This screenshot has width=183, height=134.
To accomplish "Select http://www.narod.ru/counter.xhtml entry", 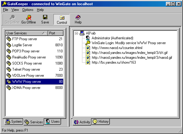I will [117, 48].
